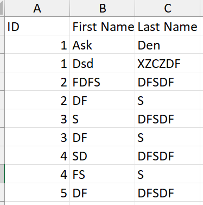
Task: Select the last row DFSDF cell
Action: 168,192
